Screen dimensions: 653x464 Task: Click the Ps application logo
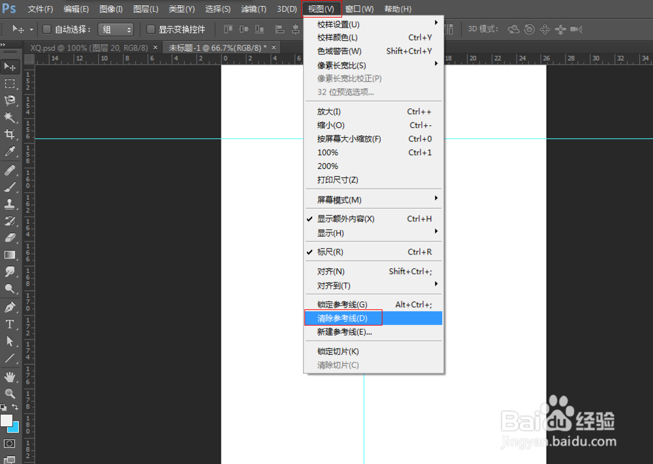[x=9, y=8]
